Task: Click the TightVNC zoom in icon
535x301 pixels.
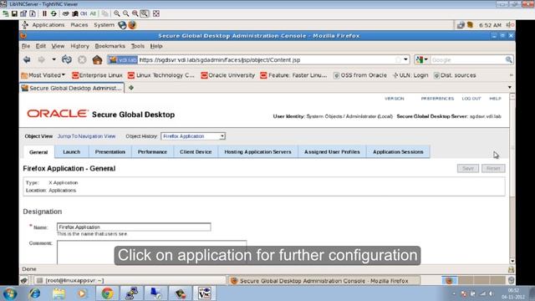Action: [117, 13]
